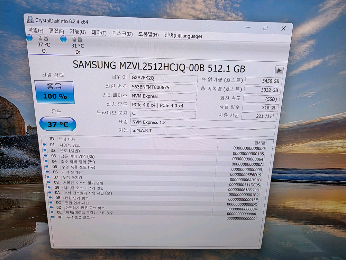Click raw value 00000000000135

[248, 154]
